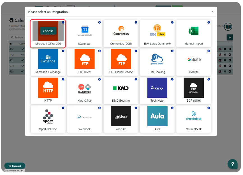
Task: Show info for WinKAS tile
Action: tap(136, 108)
